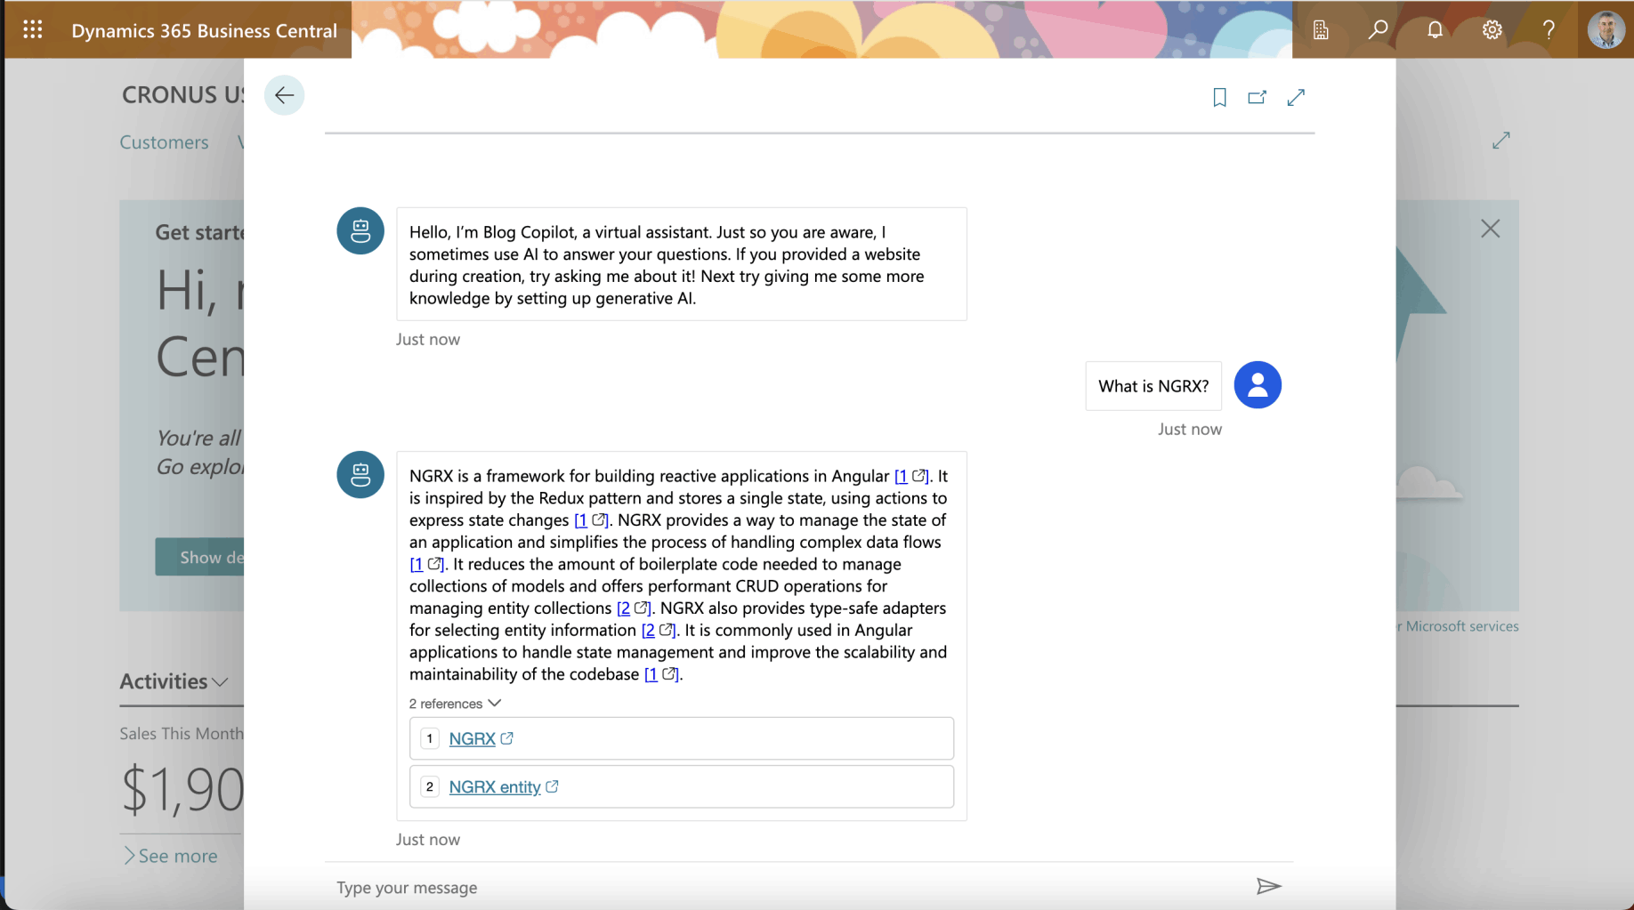The width and height of the screenshot is (1634, 910).
Task: Open the Customers menu item
Action: 164,142
